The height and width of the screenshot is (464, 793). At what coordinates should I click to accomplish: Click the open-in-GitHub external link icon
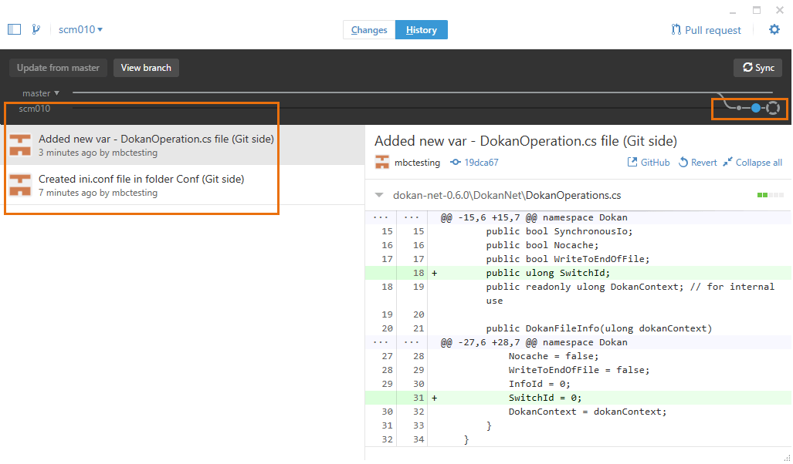coord(631,162)
